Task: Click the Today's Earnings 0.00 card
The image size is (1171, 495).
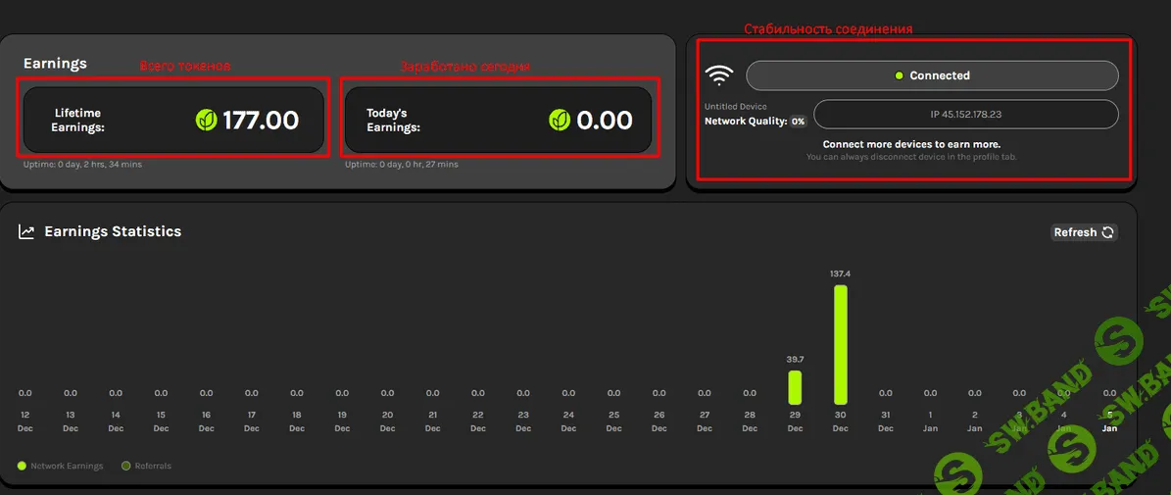Action: point(496,120)
